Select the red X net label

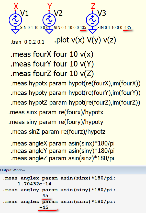coord(16,6)
